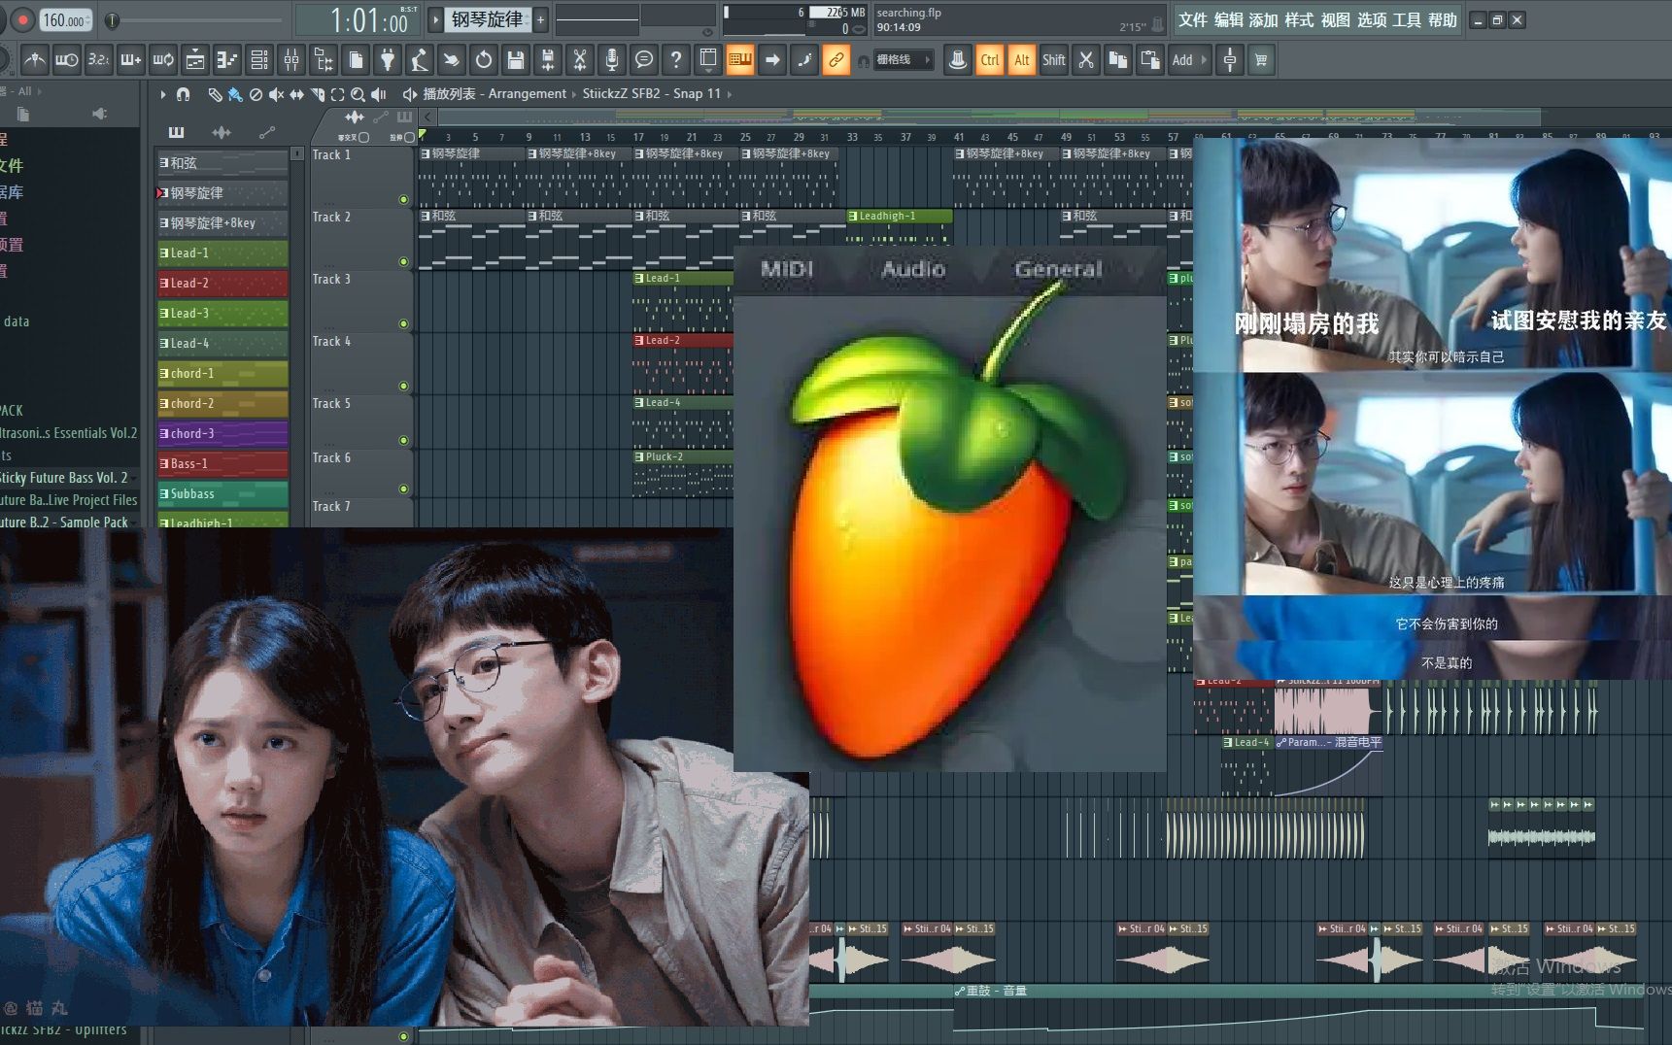Screen dimensions: 1672x1045
Task: Select the playlist zoom tool
Action: (358, 94)
